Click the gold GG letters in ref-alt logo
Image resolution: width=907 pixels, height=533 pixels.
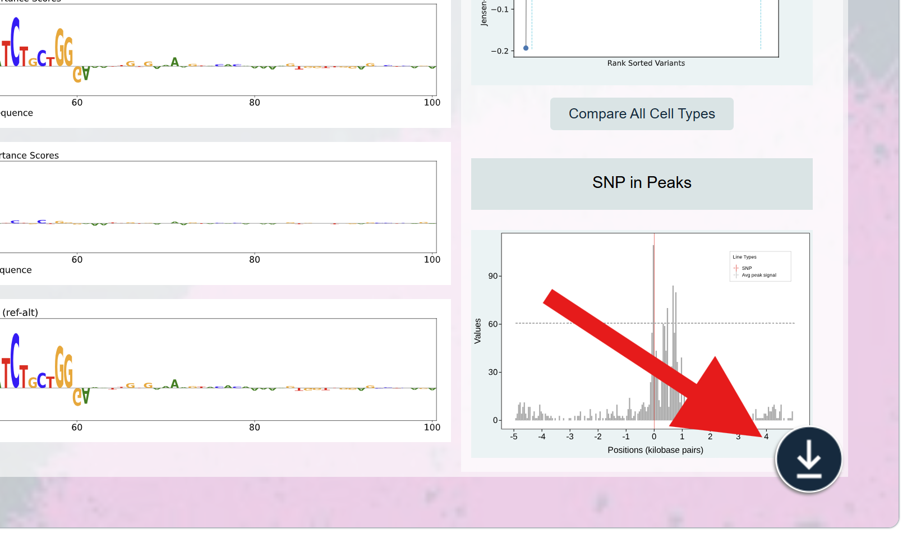pyautogui.click(x=64, y=367)
